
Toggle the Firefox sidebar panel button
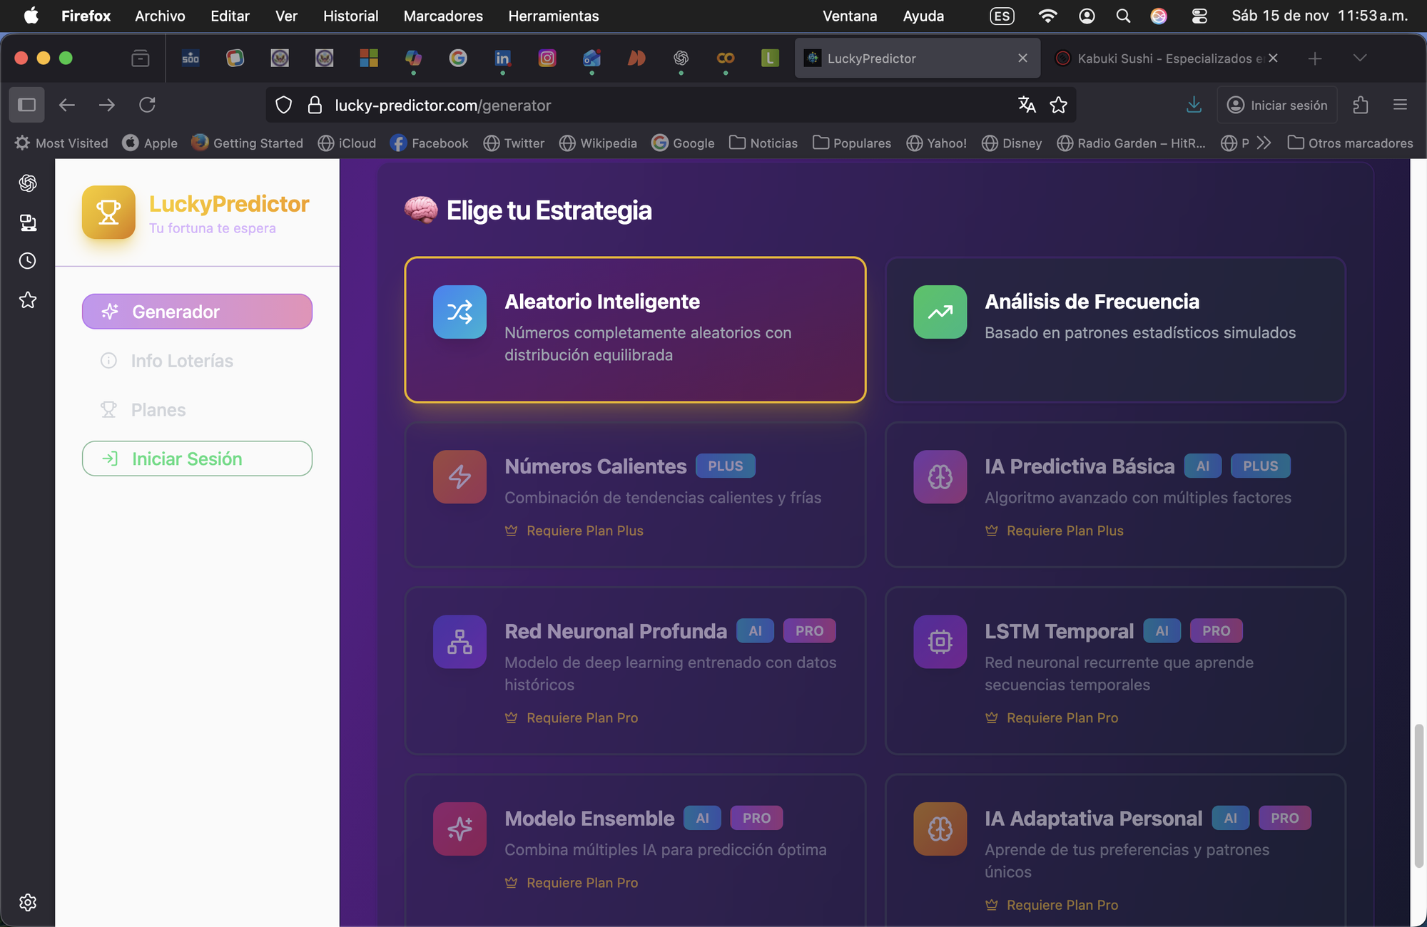pyautogui.click(x=27, y=105)
